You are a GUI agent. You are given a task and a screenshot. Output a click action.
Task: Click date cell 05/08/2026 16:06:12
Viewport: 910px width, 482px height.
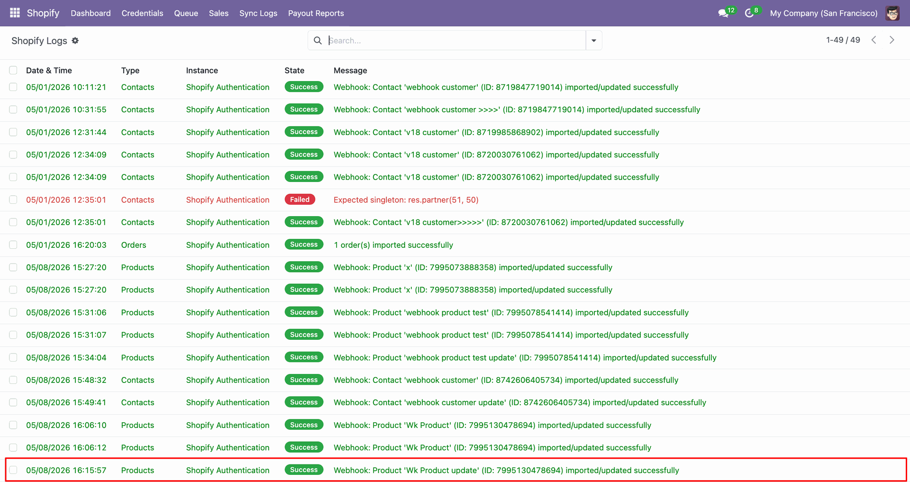point(66,447)
